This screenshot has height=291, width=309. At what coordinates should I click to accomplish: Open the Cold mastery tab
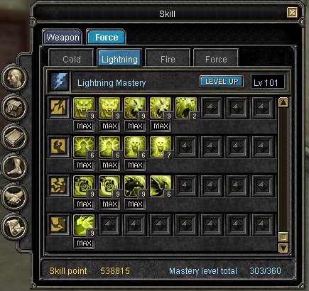72,59
